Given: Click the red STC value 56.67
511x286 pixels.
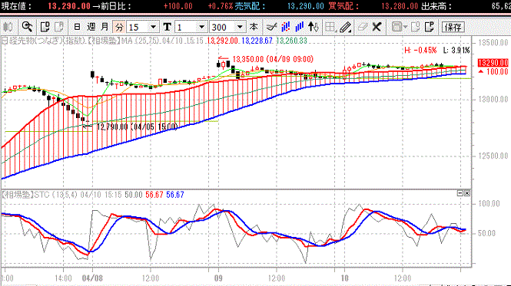Looking at the screenshot, I should pos(154,195).
